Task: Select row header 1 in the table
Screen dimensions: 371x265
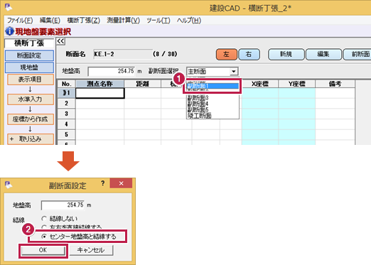Action: coord(67,93)
